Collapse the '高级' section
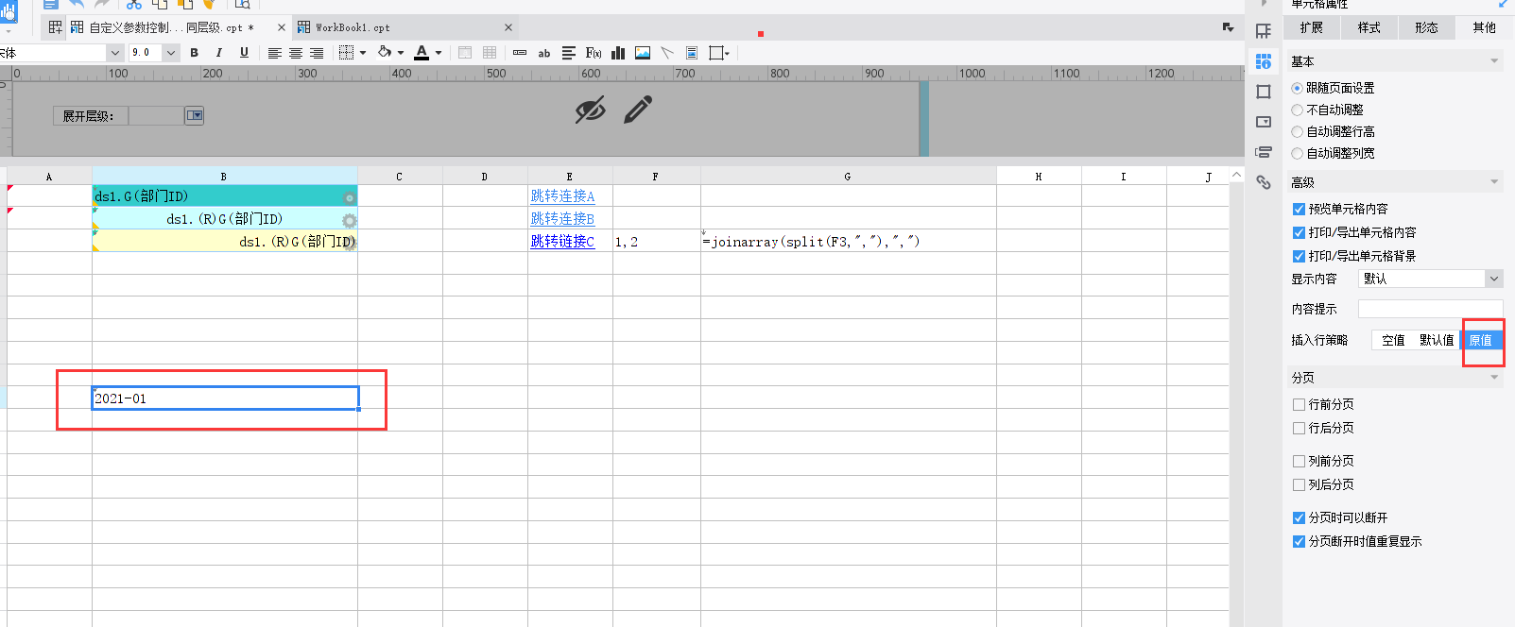The image size is (1515, 627). tap(1494, 182)
